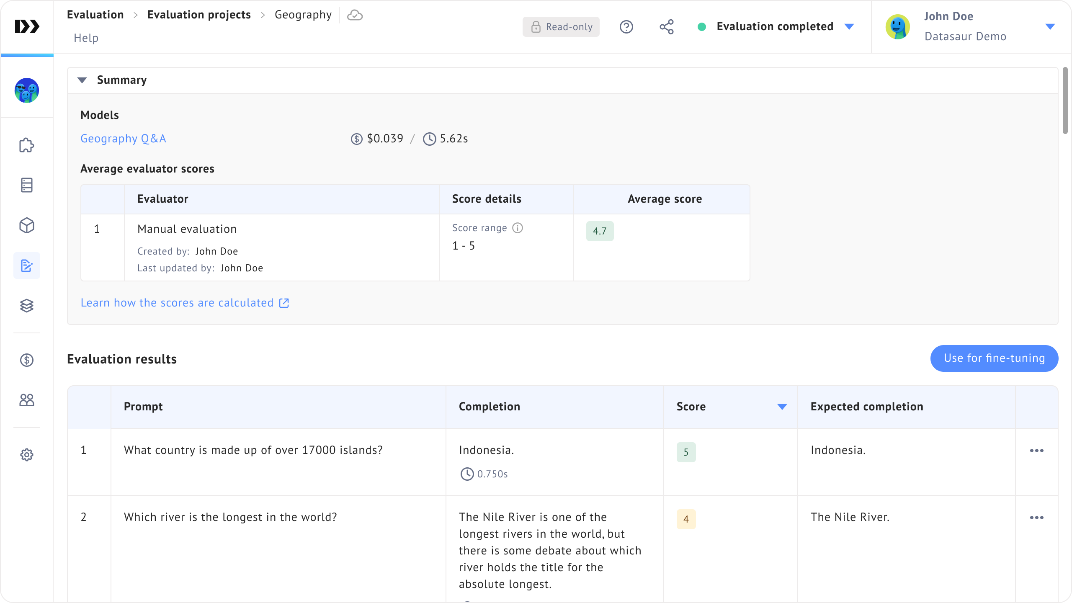Click the Datasaur logo icon
The width and height of the screenshot is (1072, 603).
(27, 27)
